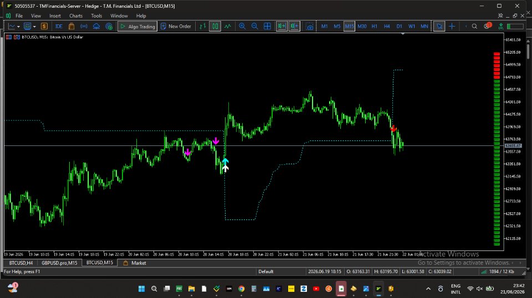Tile chart windows with grid icon
532x298 pixels.
tap(267, 26)
